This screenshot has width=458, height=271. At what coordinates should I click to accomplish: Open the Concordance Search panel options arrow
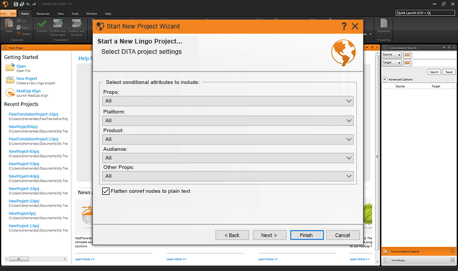pos(443,48)
